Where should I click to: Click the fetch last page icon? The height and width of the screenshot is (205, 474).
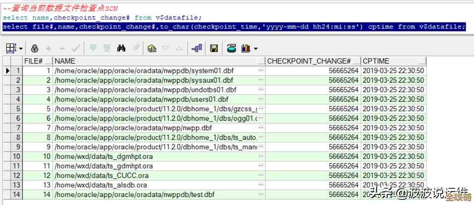107,48
